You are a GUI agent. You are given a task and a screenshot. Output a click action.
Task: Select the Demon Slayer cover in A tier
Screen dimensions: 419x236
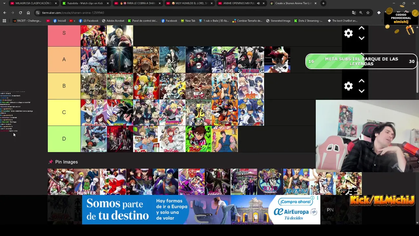pos(198,60)
